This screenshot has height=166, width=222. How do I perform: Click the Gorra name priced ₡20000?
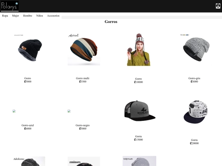[x=194, y=140]
